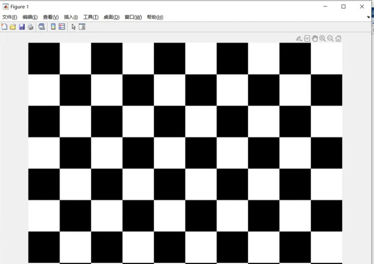
Task: Open file using the folder icon
Action: [x=13, y=27]
